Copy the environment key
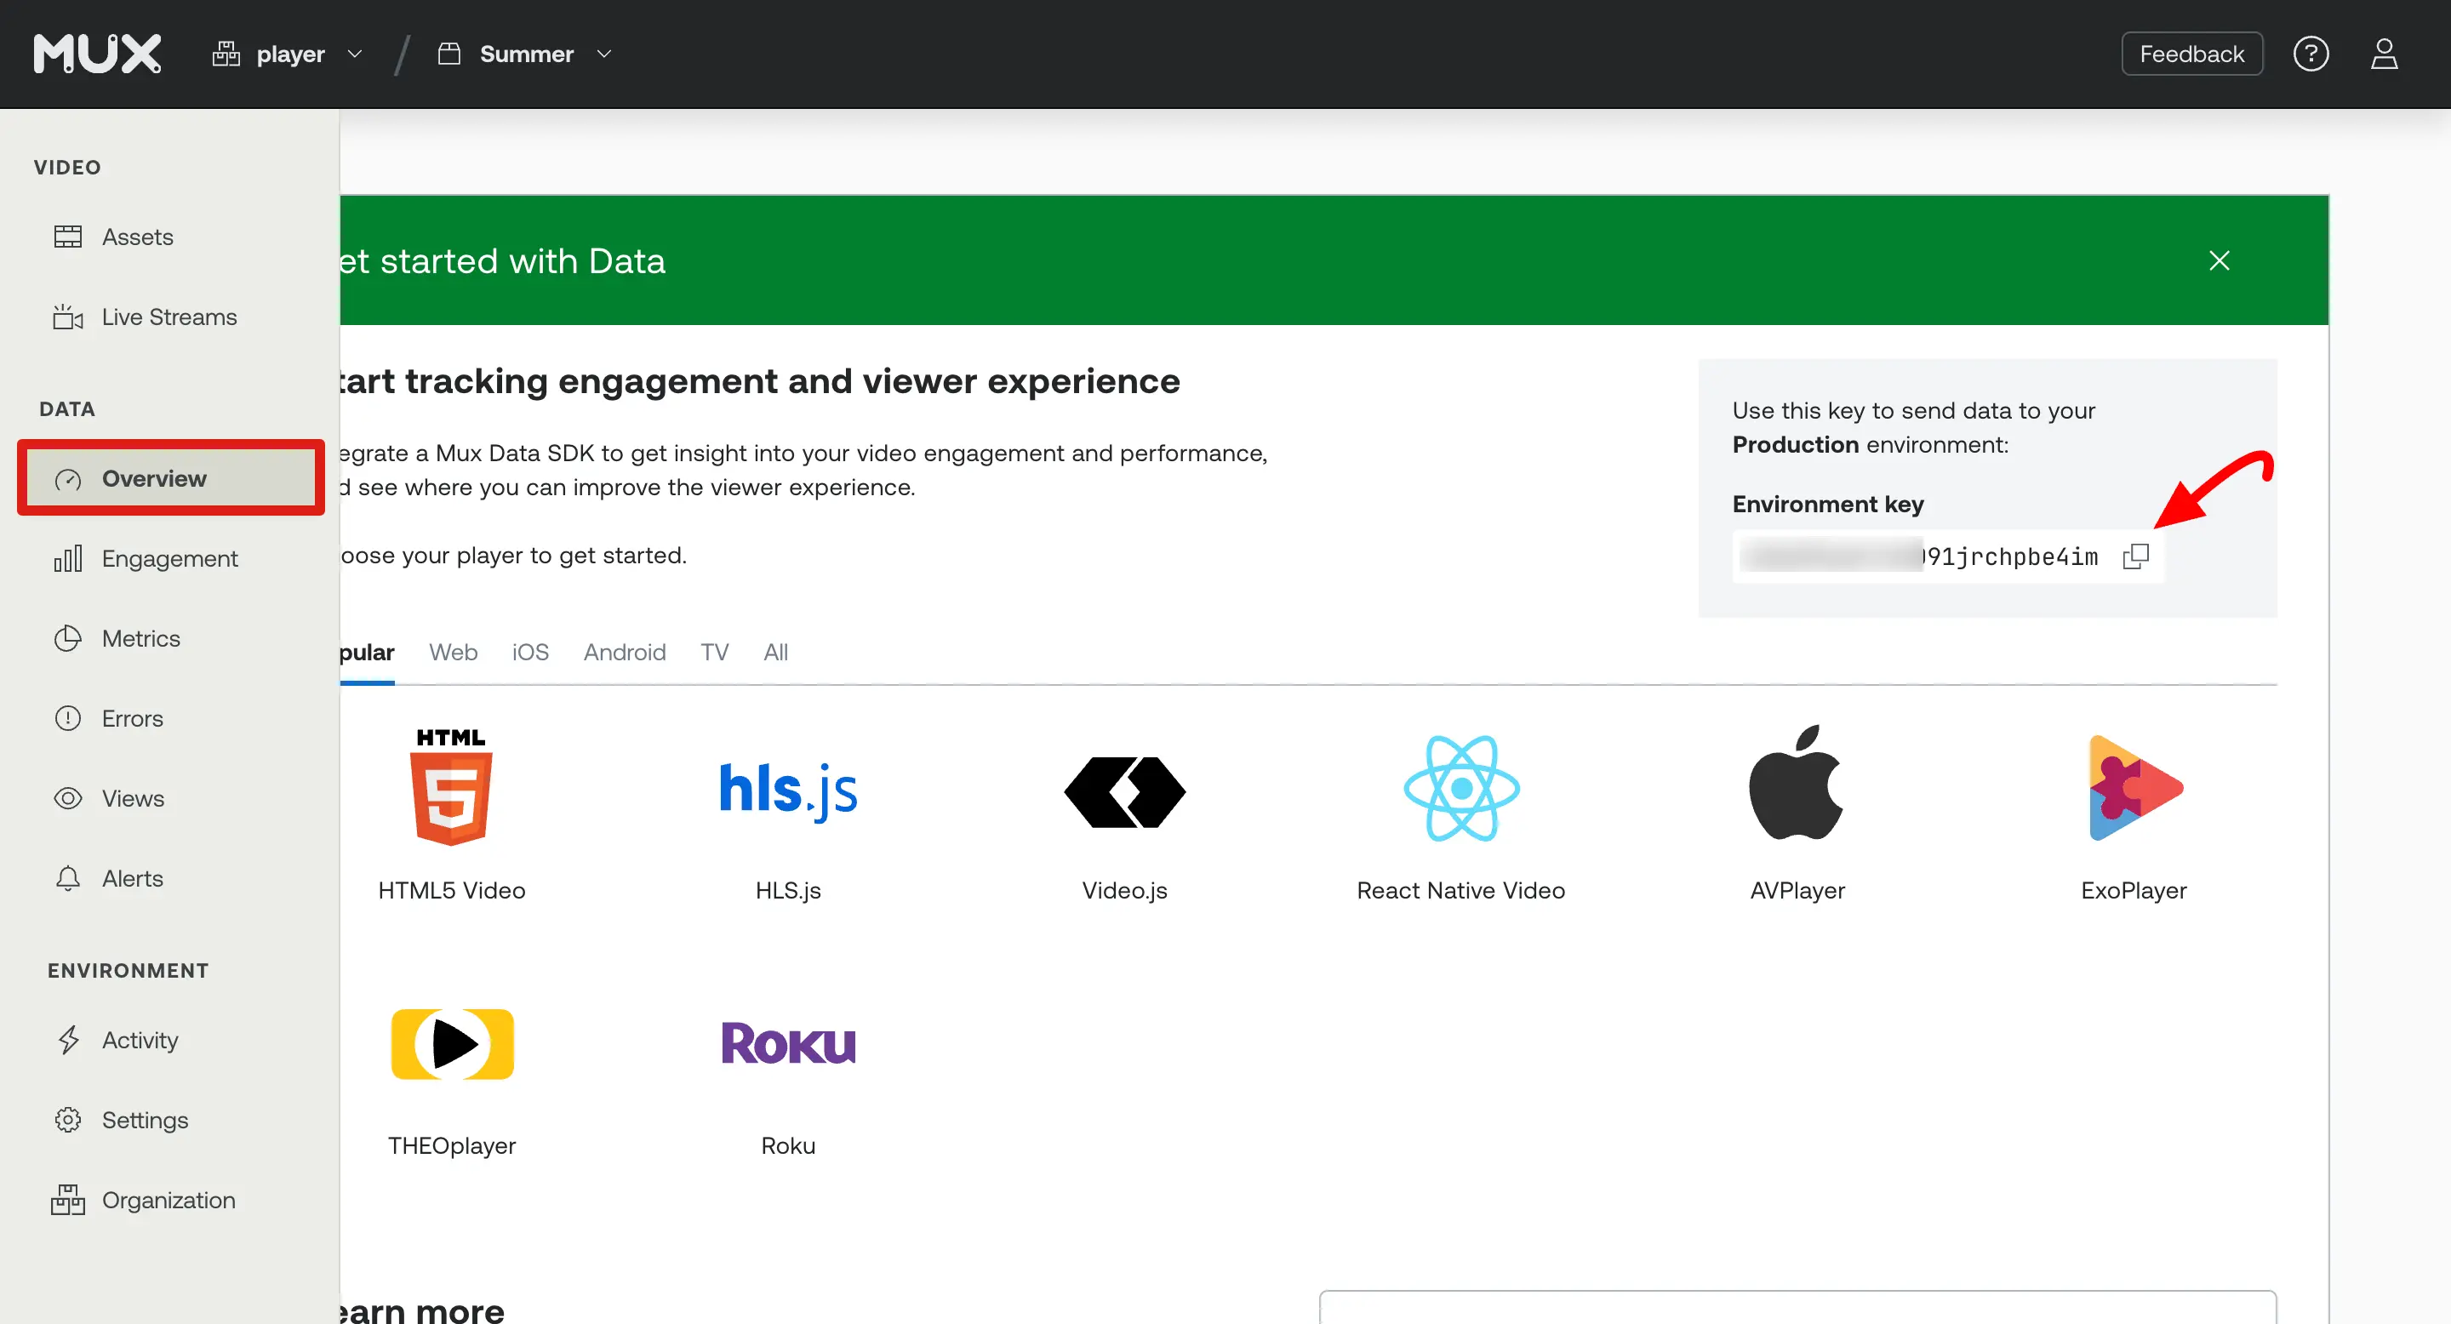Viewport: 2451px width, 1324px height. (x=2135, y=556)
